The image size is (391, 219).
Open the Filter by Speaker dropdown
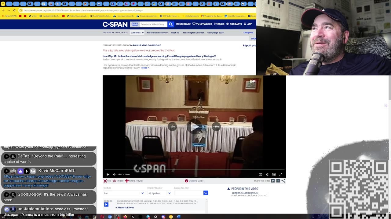pyautogui.click(x=159, y=193)
